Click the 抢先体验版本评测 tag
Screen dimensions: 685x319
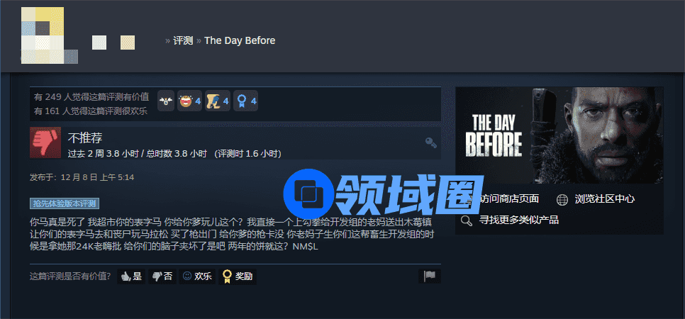(x=65, y=203)
